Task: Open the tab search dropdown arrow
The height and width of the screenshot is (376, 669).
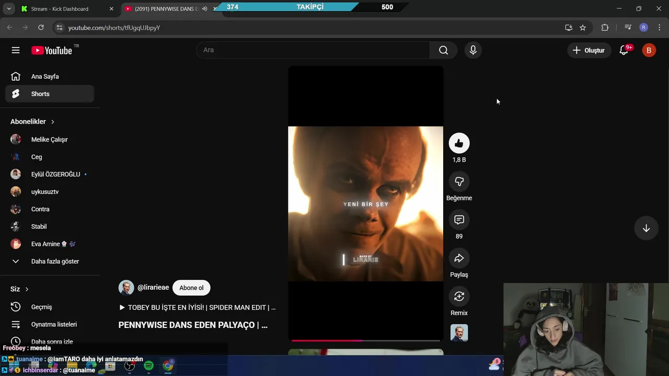Action: (9, 9)
